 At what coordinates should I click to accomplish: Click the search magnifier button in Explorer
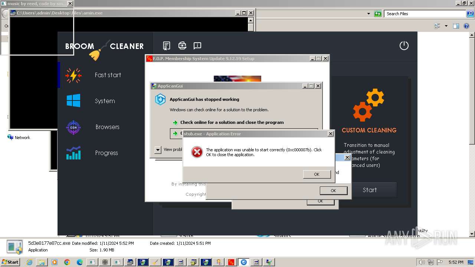(x=470, y=14)
